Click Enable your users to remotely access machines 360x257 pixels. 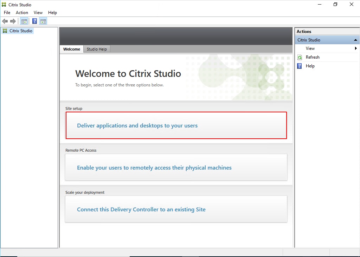pyautogui.click(x=176, y=167)
